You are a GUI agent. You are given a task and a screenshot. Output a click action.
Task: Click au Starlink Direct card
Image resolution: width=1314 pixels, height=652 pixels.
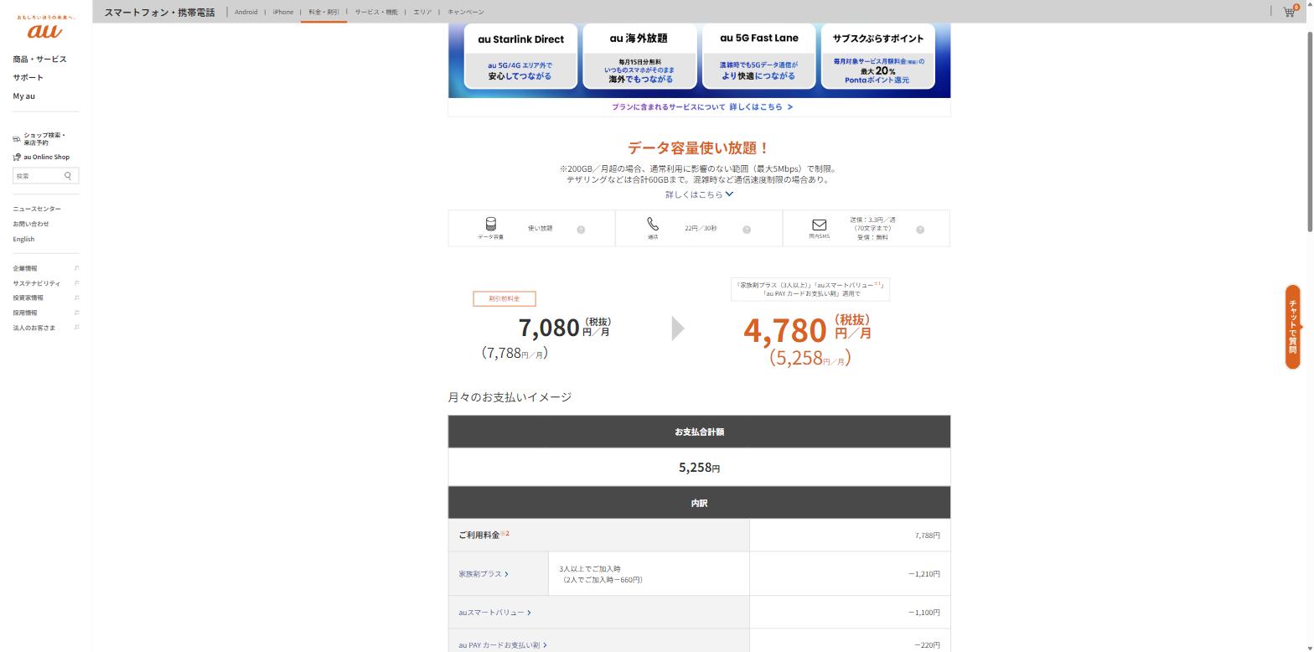click(x=521, y=56)
